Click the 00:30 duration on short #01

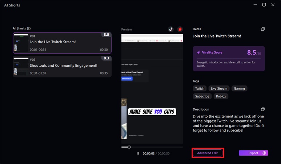click(x=104, y=50)
